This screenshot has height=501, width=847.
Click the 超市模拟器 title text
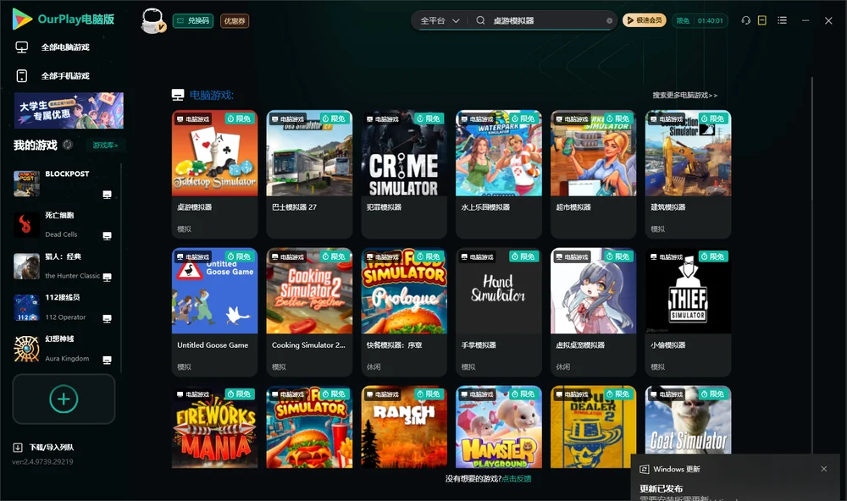[x=573, y=207]
